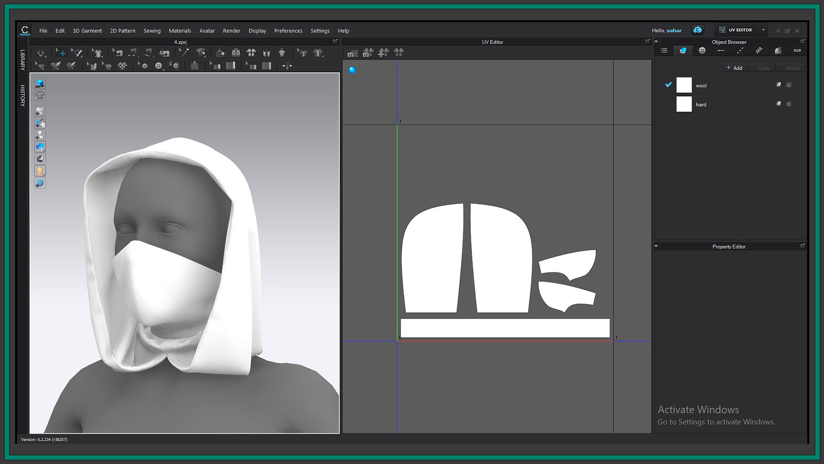The width and height of the screenshot is (824, 464).
Task: Collapse the Property Editor panel arrow
Action: tap(656, 246)
